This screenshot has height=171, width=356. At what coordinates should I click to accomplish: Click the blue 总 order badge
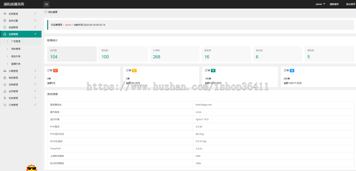click(x=292, y=71)
